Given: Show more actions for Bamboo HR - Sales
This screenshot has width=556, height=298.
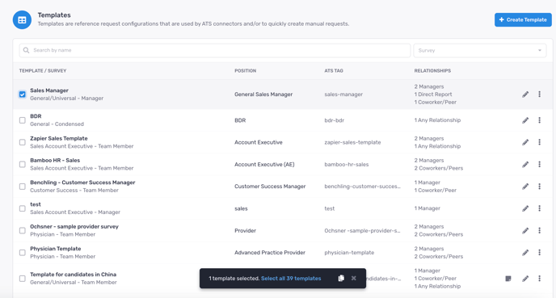Looking at the screenshot, I should (x=539, y=165).
